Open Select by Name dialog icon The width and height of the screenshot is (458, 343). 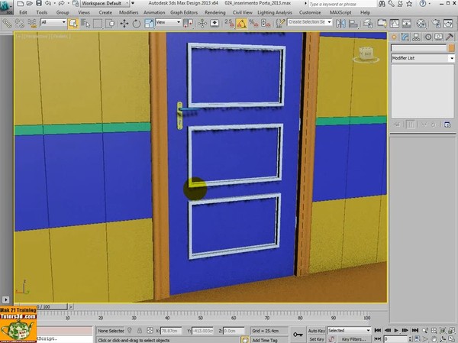click(85, 24)
